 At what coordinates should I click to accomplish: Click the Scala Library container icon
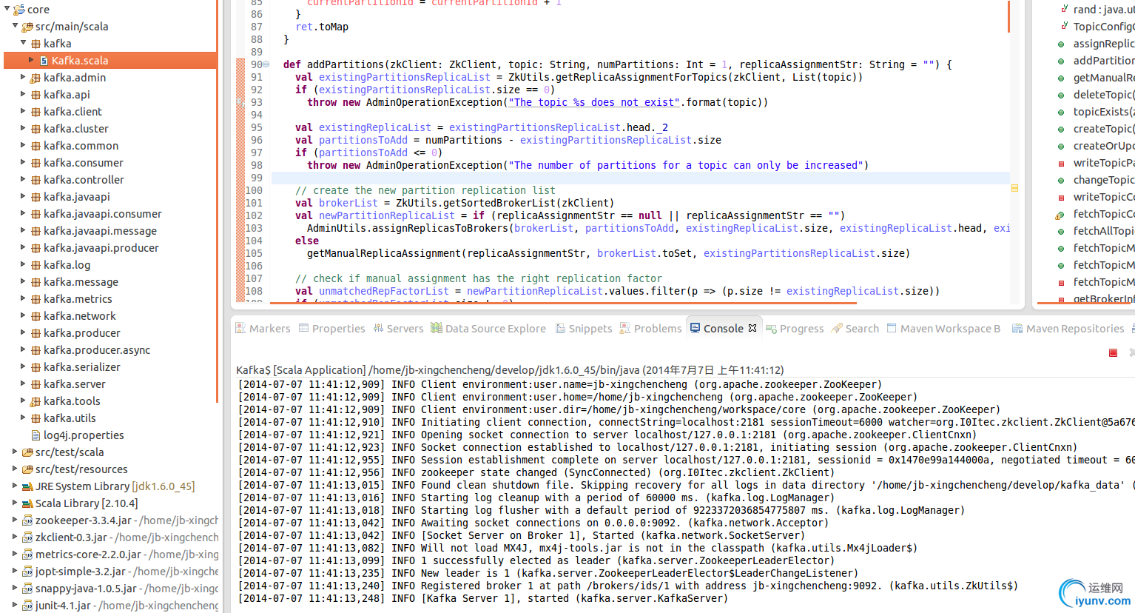pos(27,503)
